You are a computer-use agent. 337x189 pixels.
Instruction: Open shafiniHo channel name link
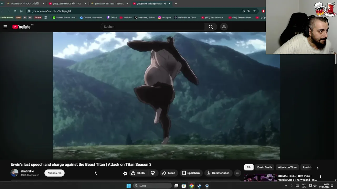[27, 171]
